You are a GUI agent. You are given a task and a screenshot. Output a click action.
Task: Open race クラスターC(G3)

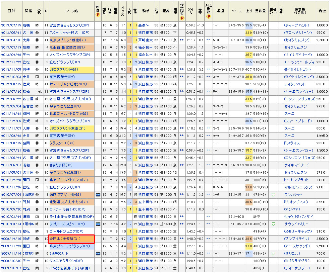62,143
